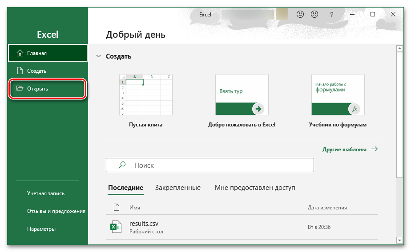Screen dimensions: 411x252
Task: Open the Главная page in the sidebar
Action: [x=48, y=53]
